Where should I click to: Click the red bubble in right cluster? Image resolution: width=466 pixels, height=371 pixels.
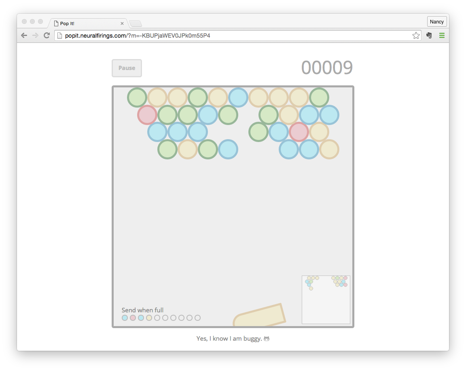[x=299, y=132]
